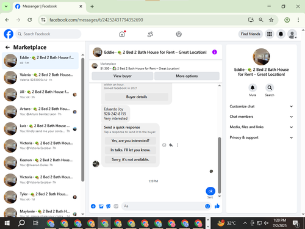
Task: Open Buyer details
Action: tap(137, 97)
